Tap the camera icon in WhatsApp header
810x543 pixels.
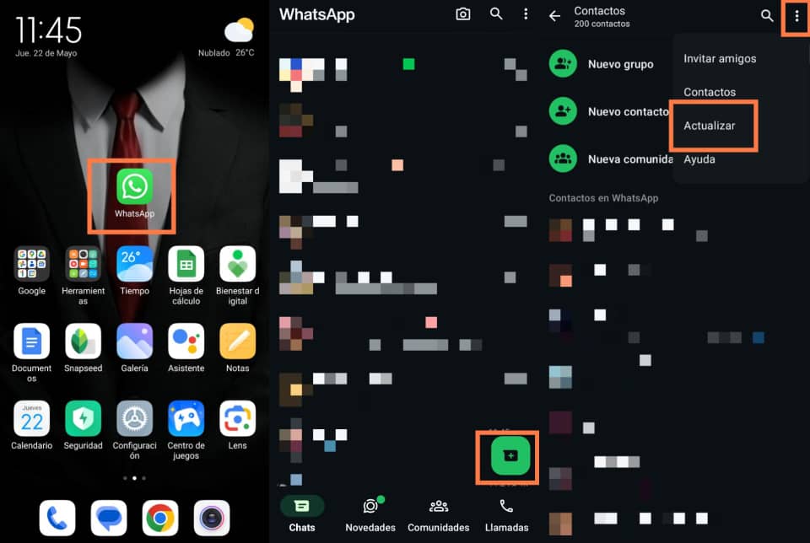pyautogui.click(x=463, y=14)
